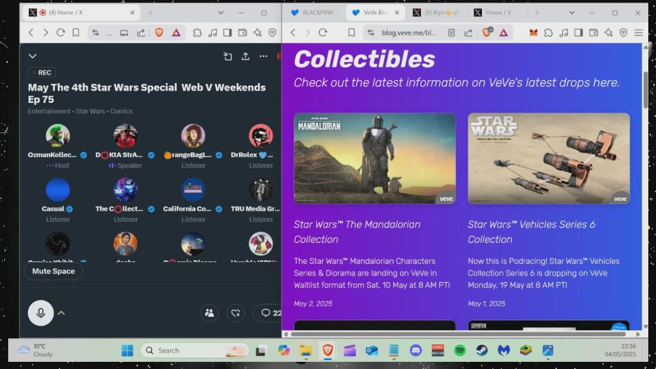Screen dimensions: 656x369
Task: Open tab search dropdown in left browser
Action: (221, 13)
